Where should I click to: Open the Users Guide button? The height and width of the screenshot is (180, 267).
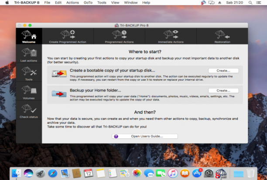click(x=145, y=136)
